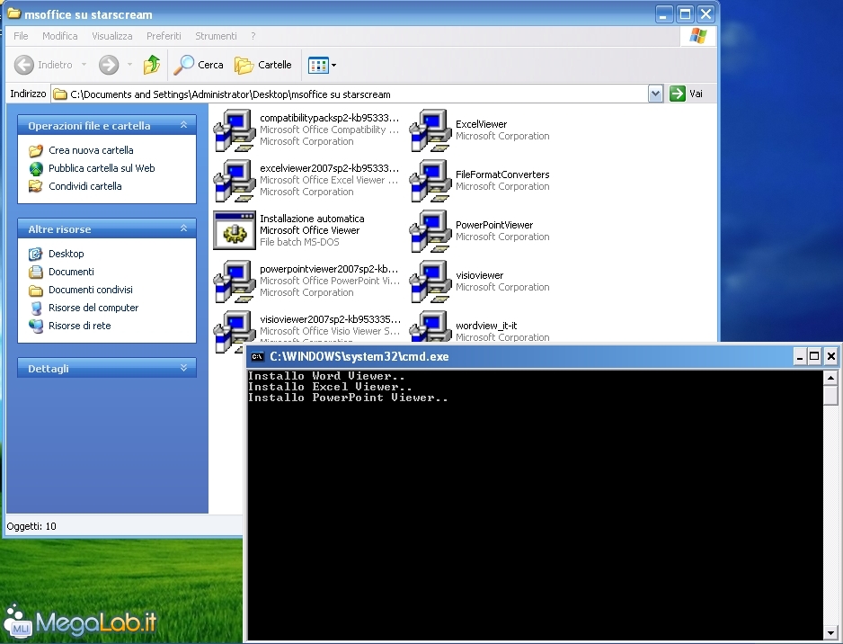The height and width of the screenshot is (644, 843).
Task: Select the ExcelViewer installer icon
Action: [x=430, y=130]
